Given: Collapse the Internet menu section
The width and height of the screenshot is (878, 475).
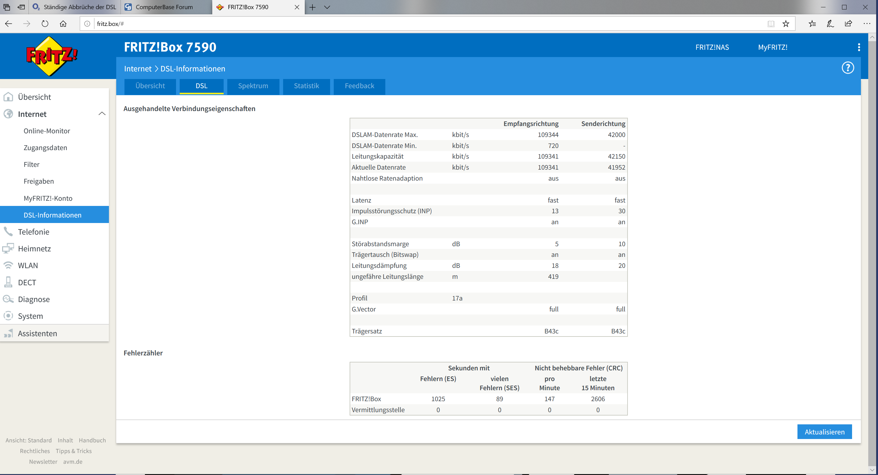Looking at the screenshot, I should tap(102, 114).
